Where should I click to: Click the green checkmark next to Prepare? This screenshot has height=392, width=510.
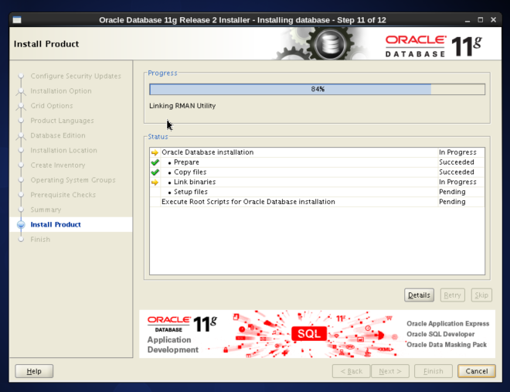click(155, 162)
